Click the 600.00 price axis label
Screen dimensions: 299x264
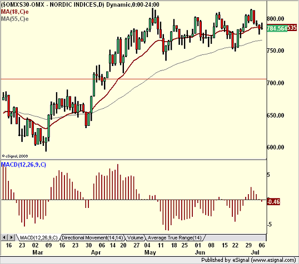point(275,147)
